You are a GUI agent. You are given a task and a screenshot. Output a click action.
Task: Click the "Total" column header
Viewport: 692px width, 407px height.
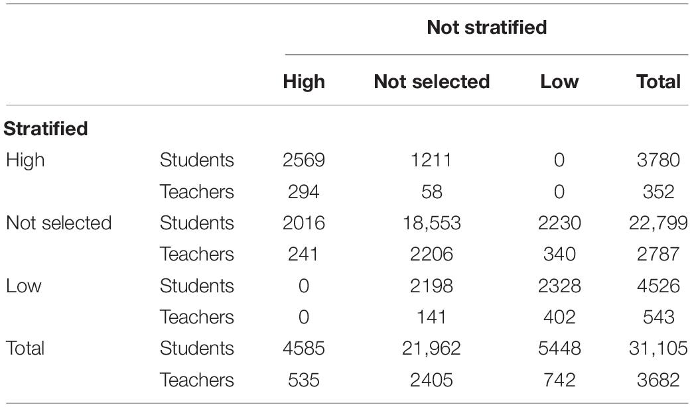(658, 82)
